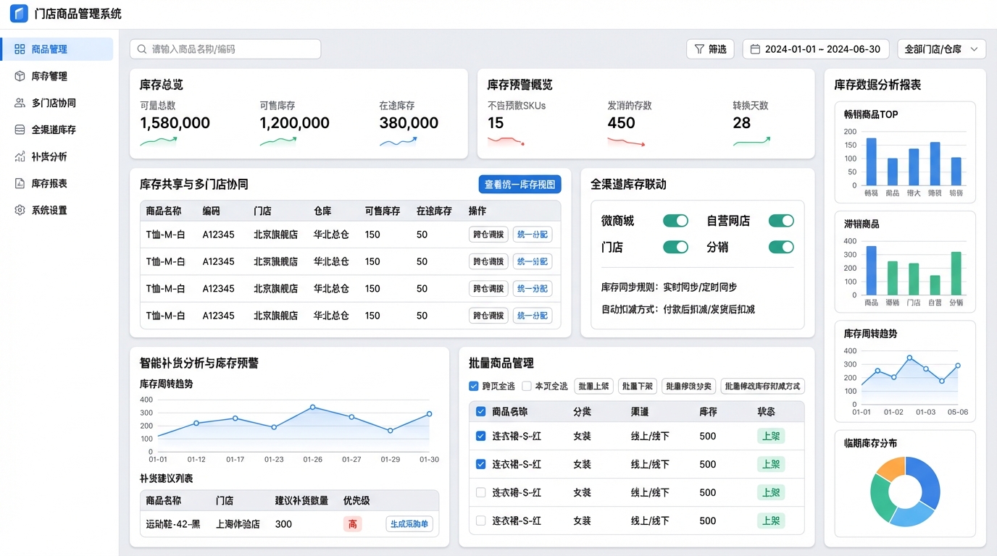Screen dimensions: 997x556
Task: Open the 全部门店/仓库 dropdown
Action: tap(941, 49)
